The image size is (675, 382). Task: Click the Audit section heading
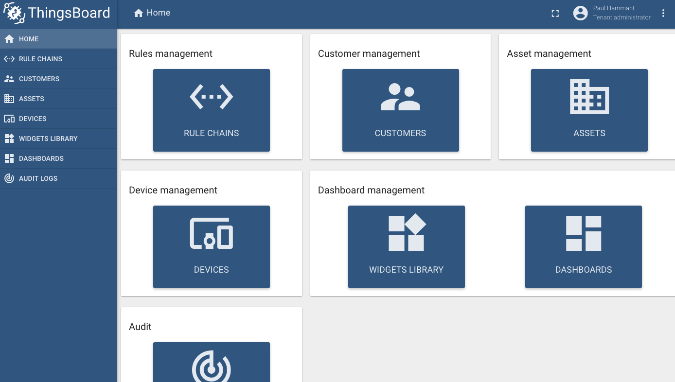(140, 327)
